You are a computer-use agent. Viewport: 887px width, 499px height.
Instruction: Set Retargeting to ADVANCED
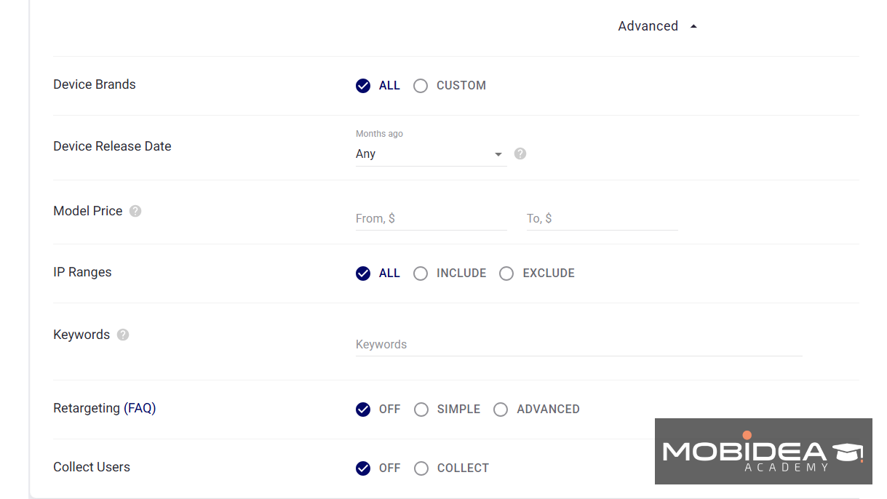(x=501, y=410)
